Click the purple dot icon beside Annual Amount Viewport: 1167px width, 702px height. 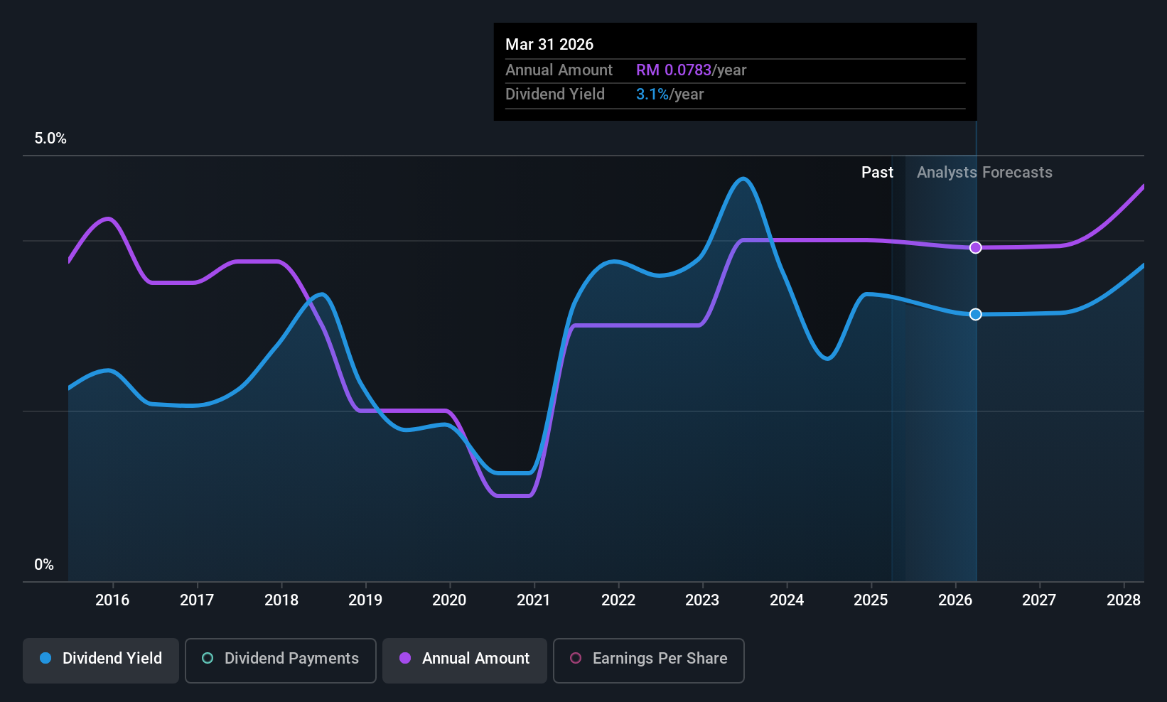(405, 658)
